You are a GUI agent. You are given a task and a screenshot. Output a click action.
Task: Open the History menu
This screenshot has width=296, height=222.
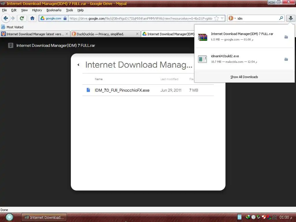click(x=37, y=10)
